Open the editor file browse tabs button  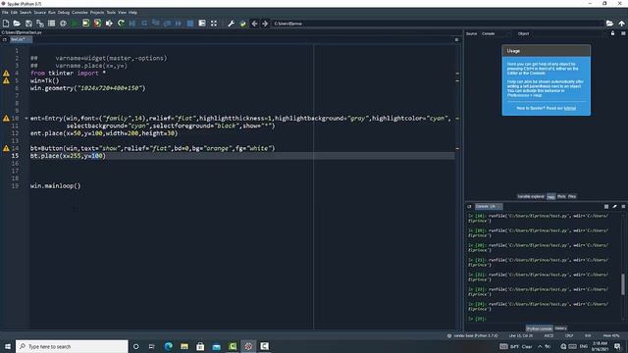click(x=4, y=39)
